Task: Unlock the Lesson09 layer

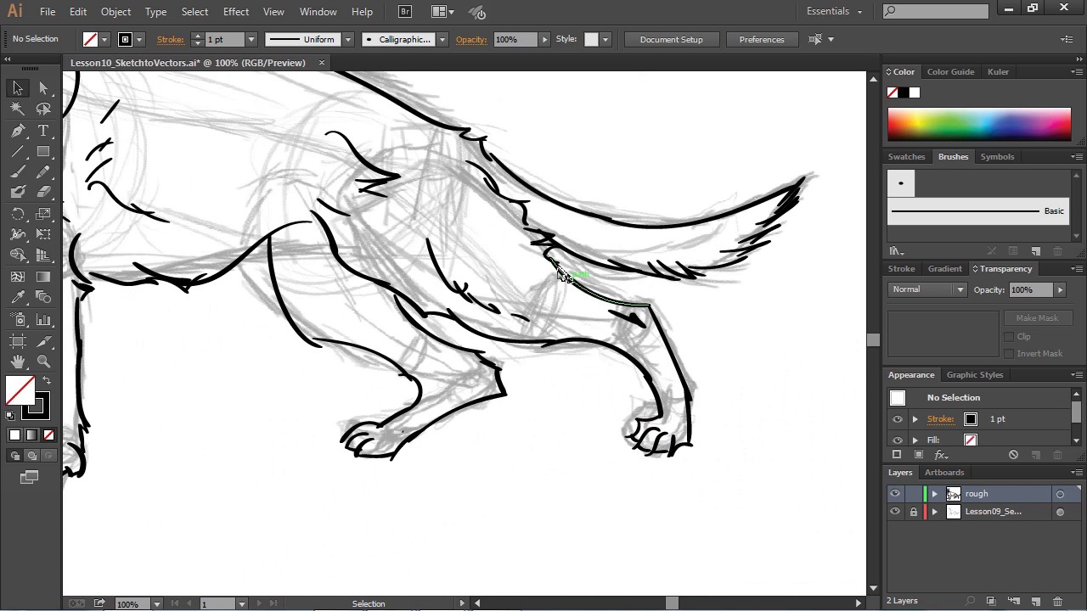Action: tap(914, 512)
